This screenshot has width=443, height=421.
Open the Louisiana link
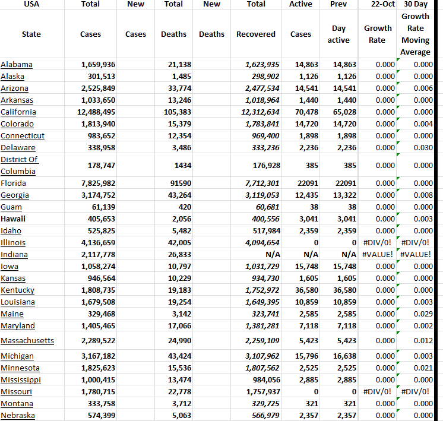point(18,302)
